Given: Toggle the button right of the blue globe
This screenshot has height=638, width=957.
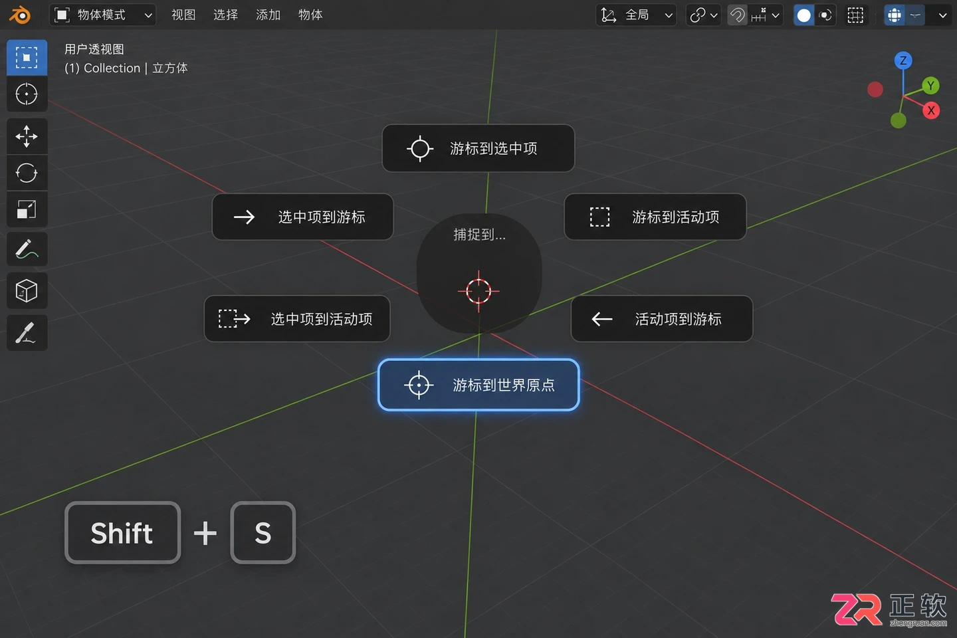Looking at the screenshot, I should [915, 15].
